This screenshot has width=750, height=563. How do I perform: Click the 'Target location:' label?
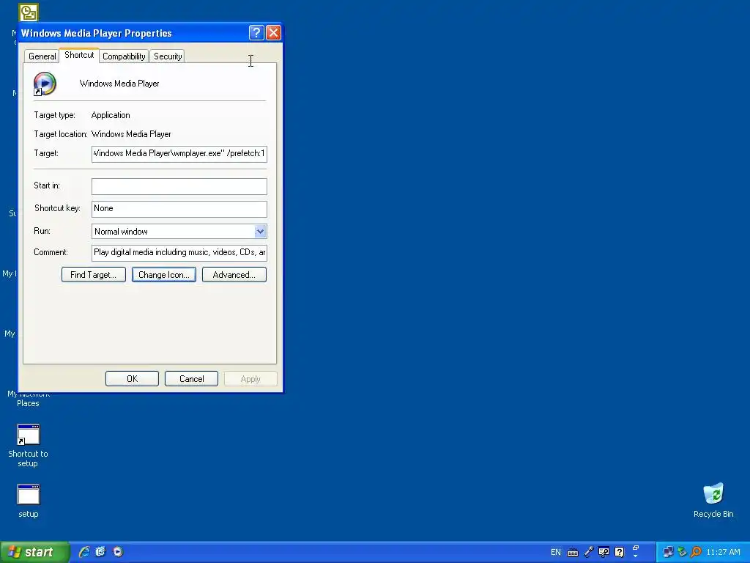[x=61, y=135]
